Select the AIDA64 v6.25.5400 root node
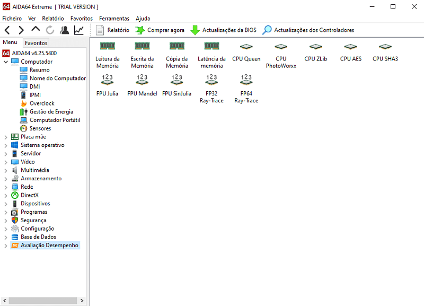 [34, 53]
